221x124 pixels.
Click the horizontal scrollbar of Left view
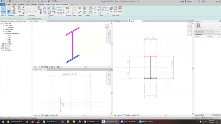pos(165,115)
